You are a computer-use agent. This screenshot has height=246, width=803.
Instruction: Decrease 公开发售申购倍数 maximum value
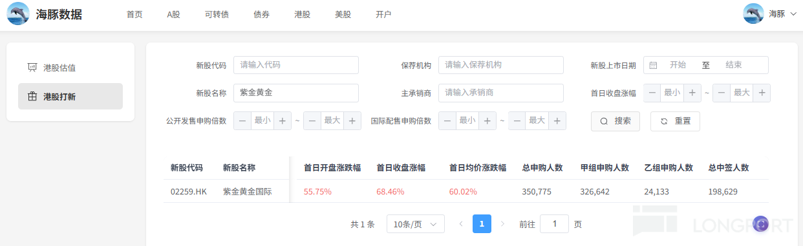(x=312, y=120)
